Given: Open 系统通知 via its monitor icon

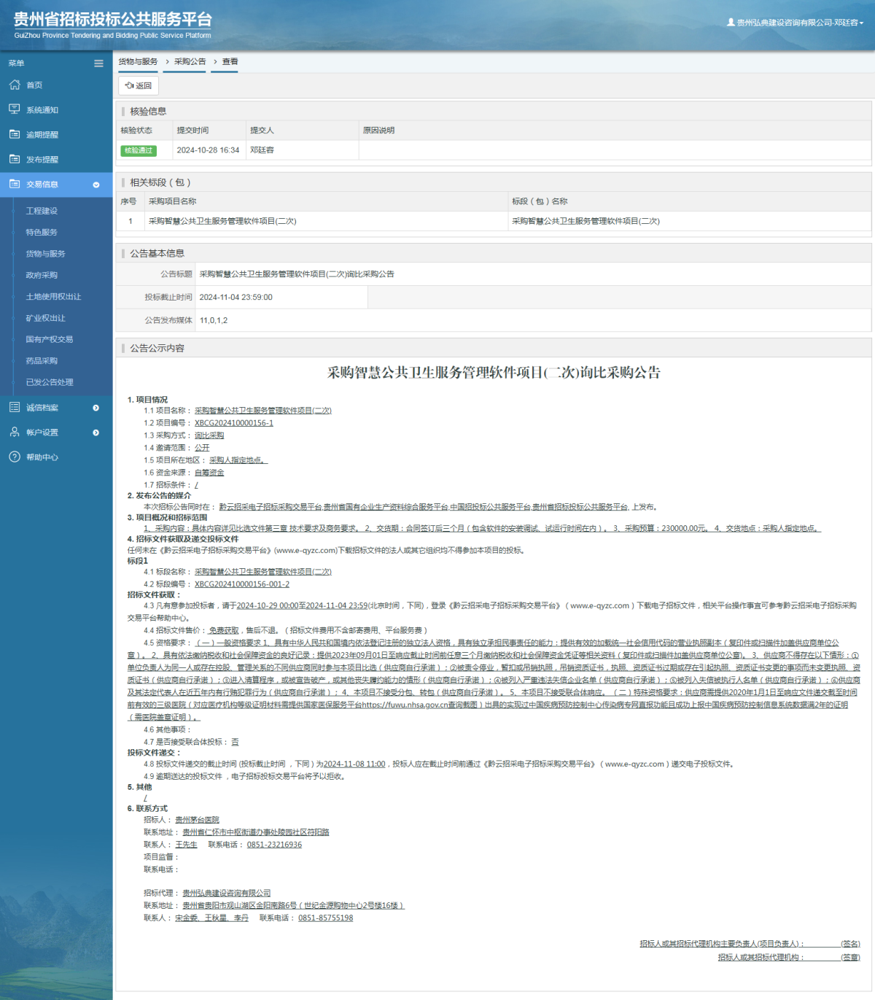Looking at the screenshot, I should tap(15, 109).
